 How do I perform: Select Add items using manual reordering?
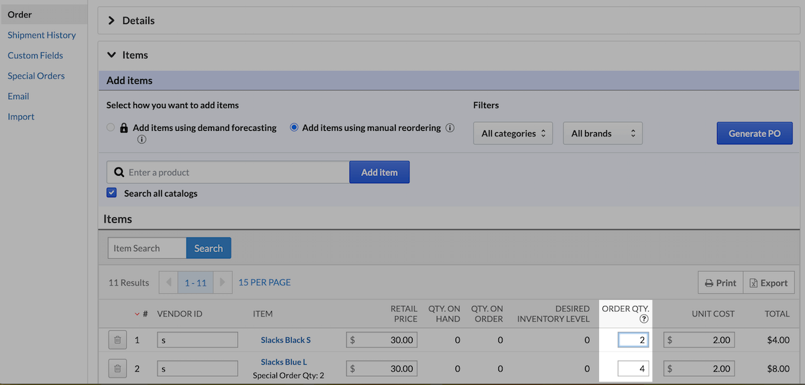[x=294, y=127]
